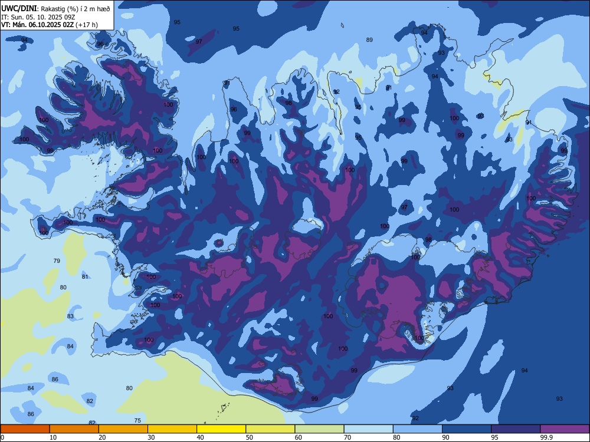This screenshot has height=442, width=590.
Task: Click the 70–80 pale blue legend swatch
Action: (x=368, y=429)
